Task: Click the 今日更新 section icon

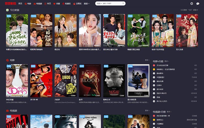Action: click(x=7, y=10)
